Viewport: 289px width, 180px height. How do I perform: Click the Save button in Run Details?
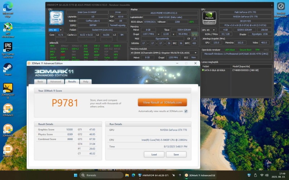point(176,154)
